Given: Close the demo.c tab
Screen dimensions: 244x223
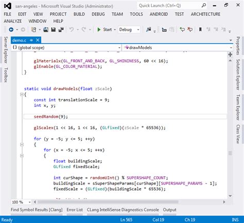Looking at the screenshot, I should [38, 40].
